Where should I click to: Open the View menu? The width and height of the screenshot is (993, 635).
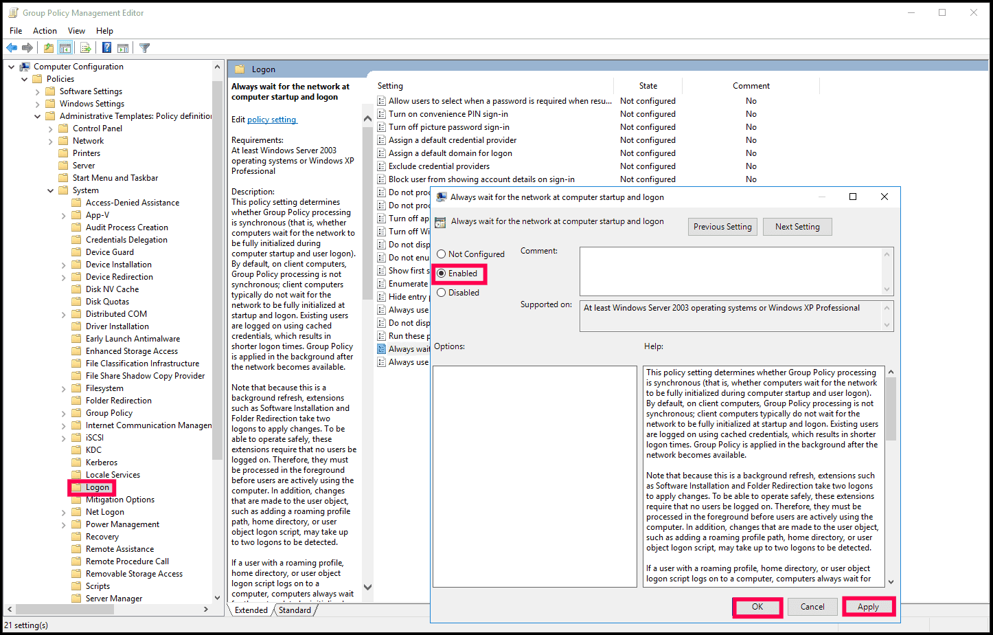point(76,31)
